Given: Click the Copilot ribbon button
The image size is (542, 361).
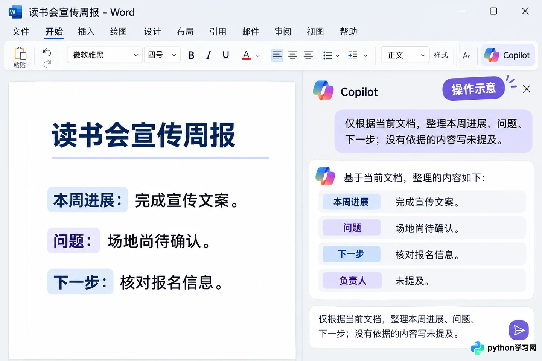Looking at the screenshot, I should click(508, 55).
